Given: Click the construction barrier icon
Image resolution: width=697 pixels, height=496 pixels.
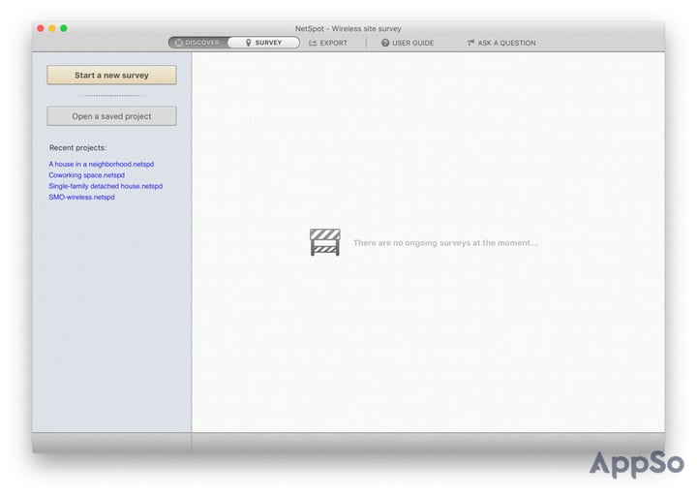Looking at the screenshot, I should pyautogui.click(x=325, y=242).
